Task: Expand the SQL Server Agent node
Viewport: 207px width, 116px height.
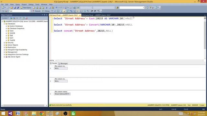Action: [x=4, y=57]
